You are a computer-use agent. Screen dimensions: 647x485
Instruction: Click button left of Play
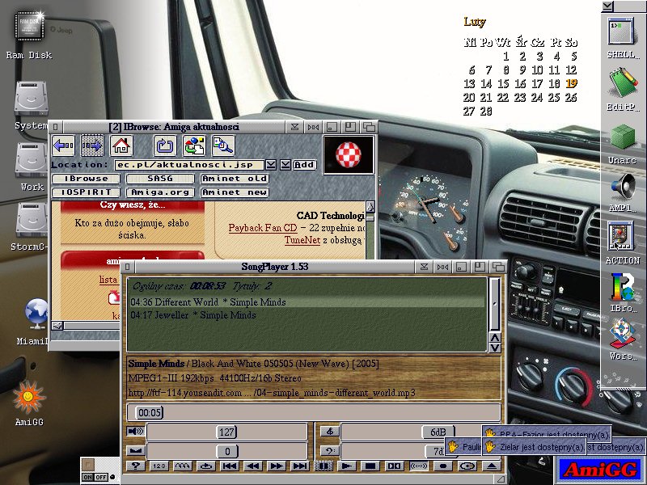[323, 466]
